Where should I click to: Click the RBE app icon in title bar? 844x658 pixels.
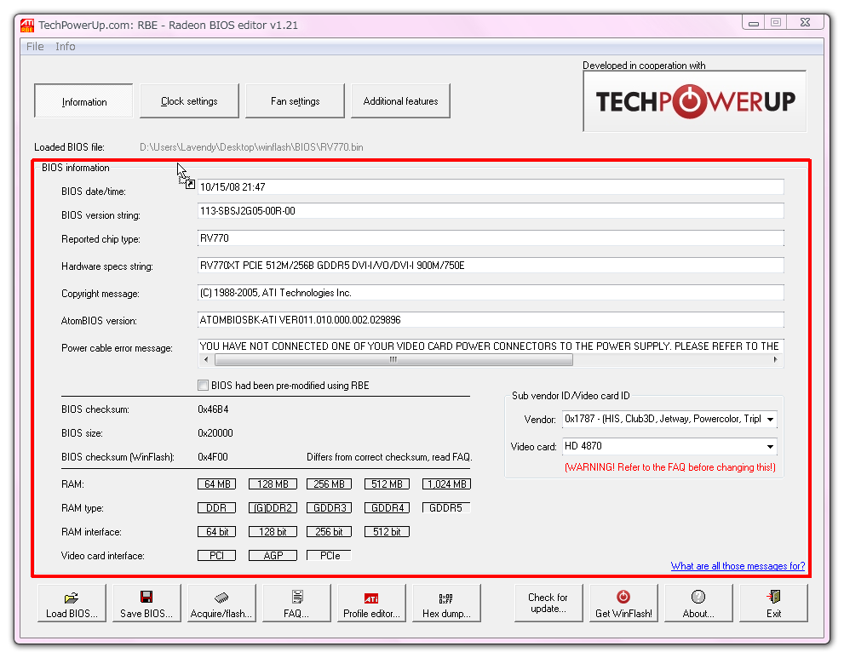[x=27, y=26]
